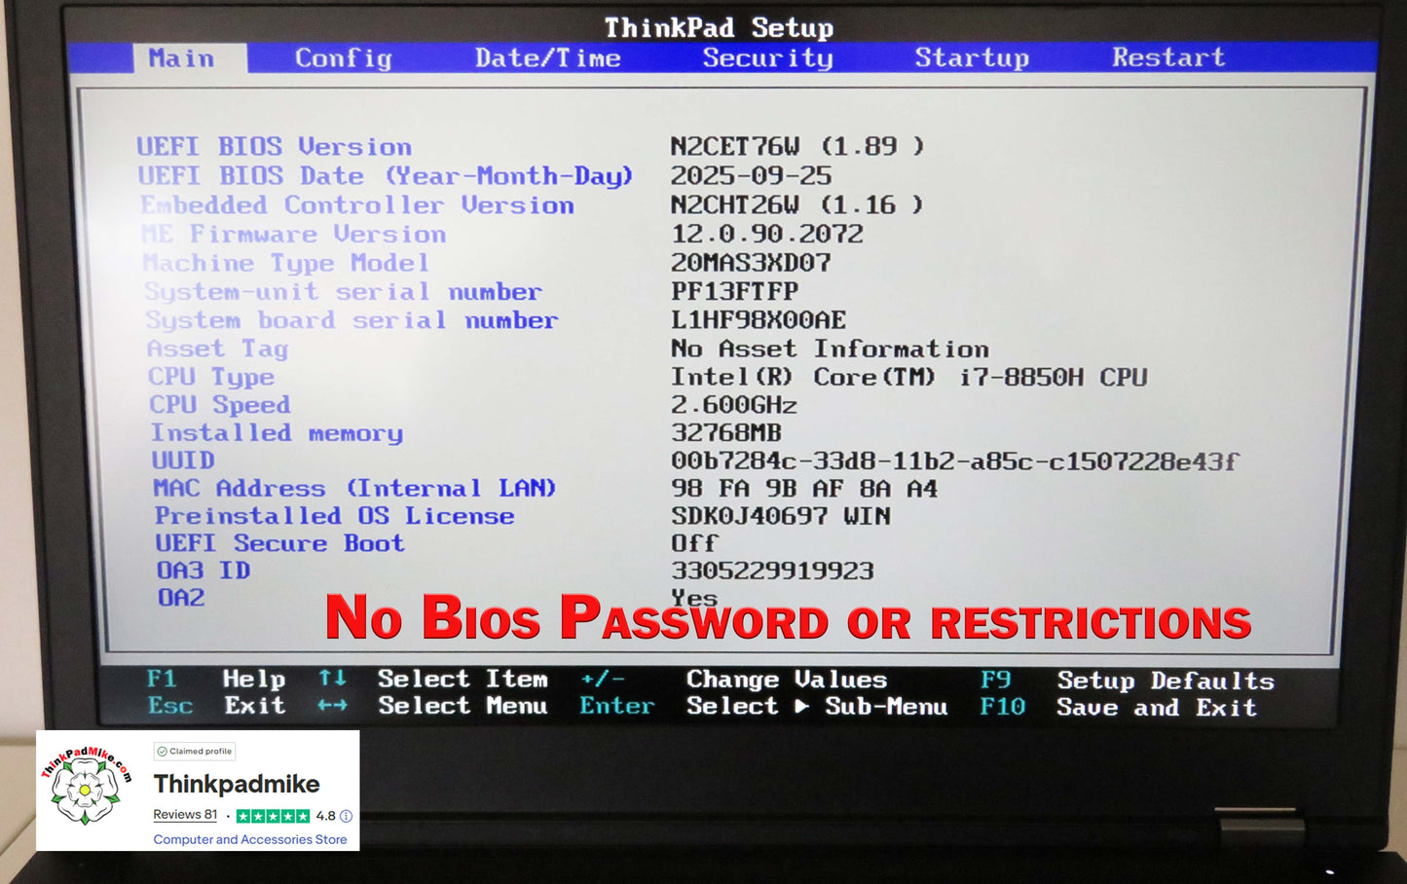Viewport: 1407px width, 884px height.
Task: Click the UEFI BIOS Date label
Action: coord(385,176)
